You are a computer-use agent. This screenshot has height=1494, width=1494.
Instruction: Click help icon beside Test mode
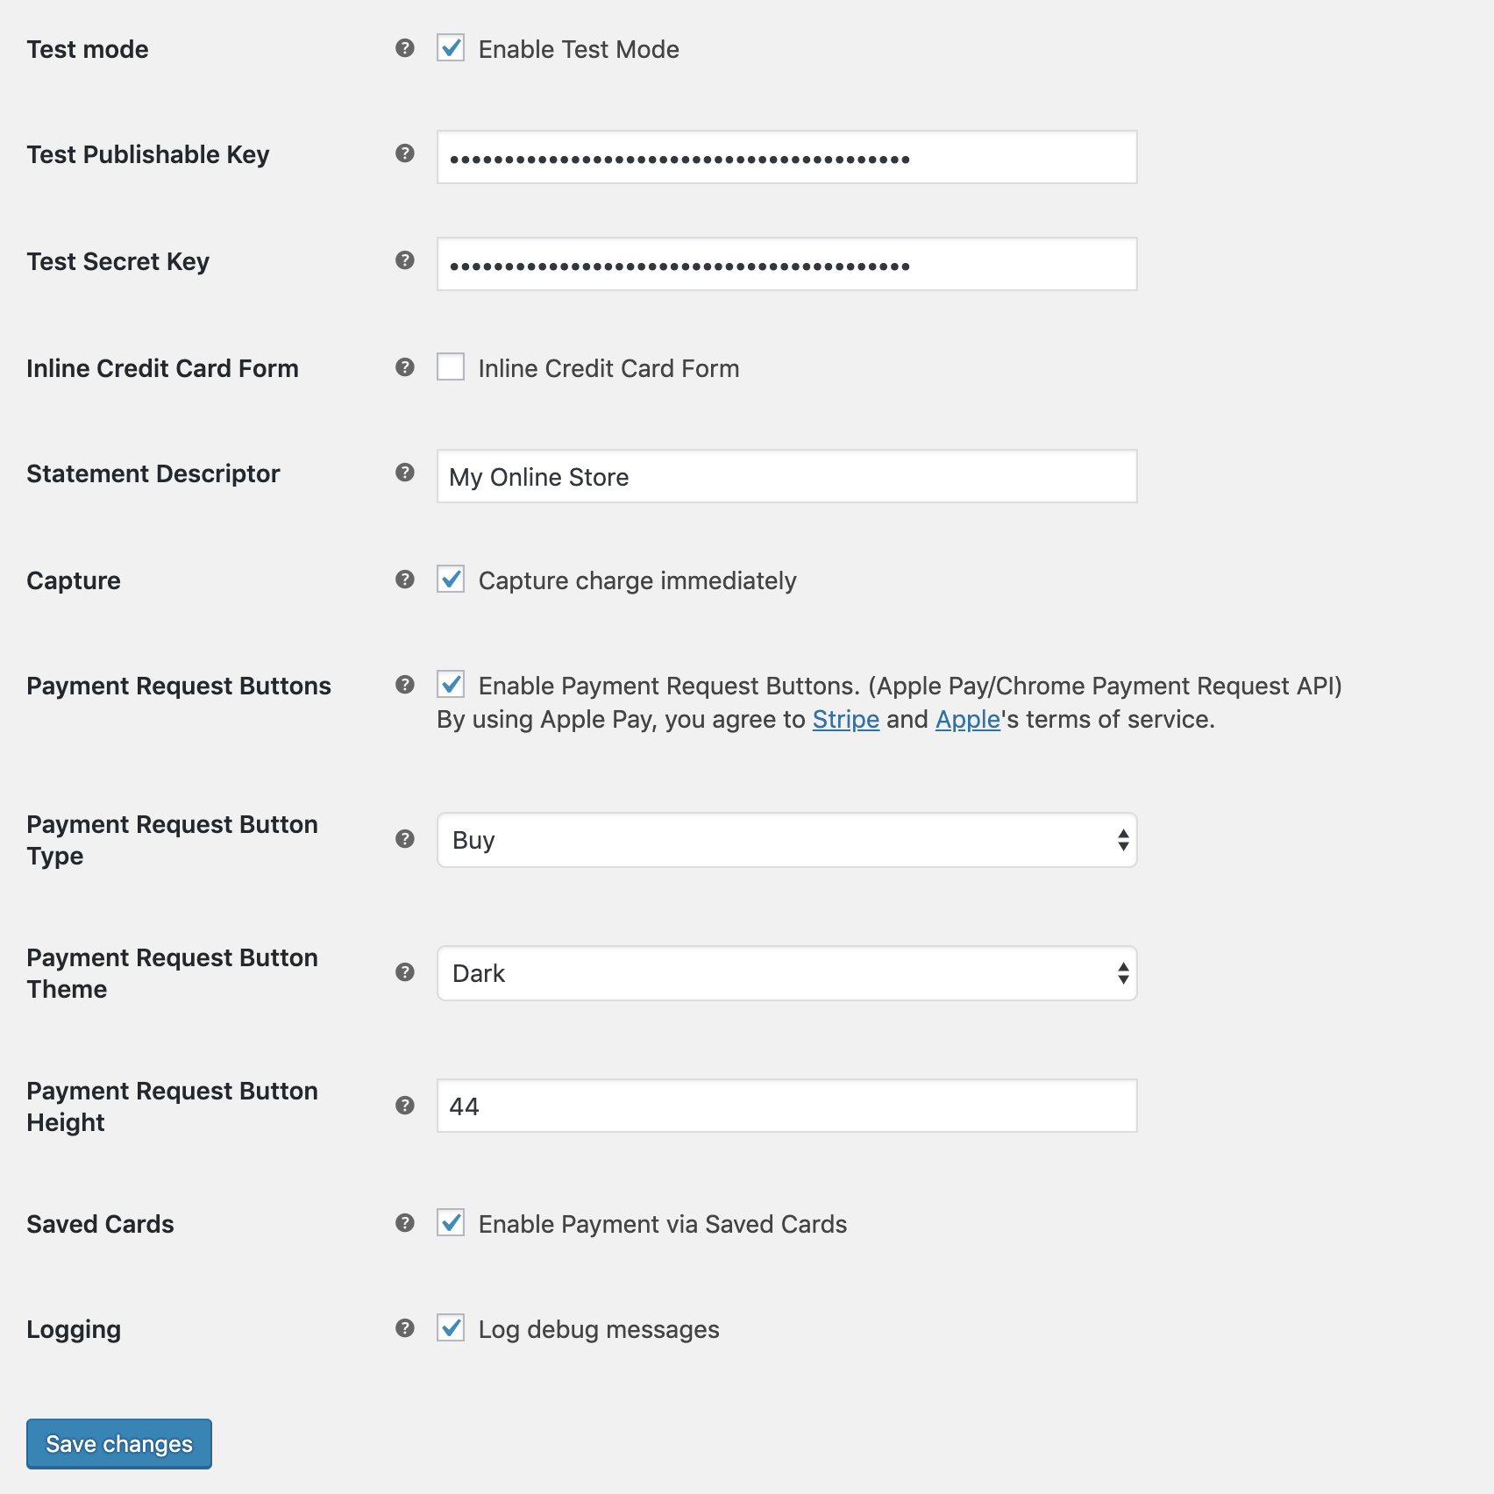click(x=404, y=48)
